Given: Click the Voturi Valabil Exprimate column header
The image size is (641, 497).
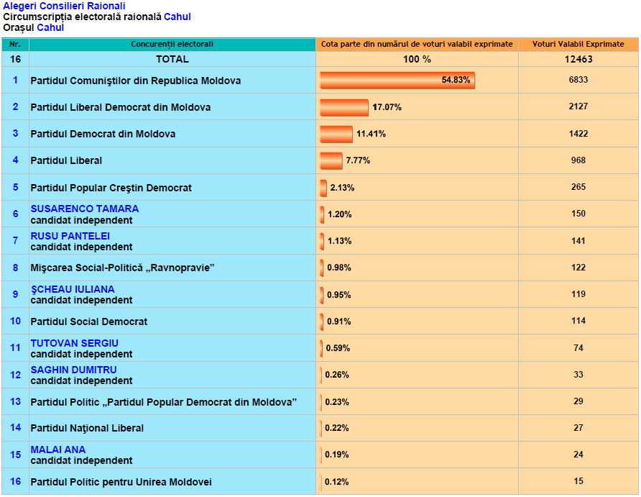Looking at the screenshot, I should point(578,45).
